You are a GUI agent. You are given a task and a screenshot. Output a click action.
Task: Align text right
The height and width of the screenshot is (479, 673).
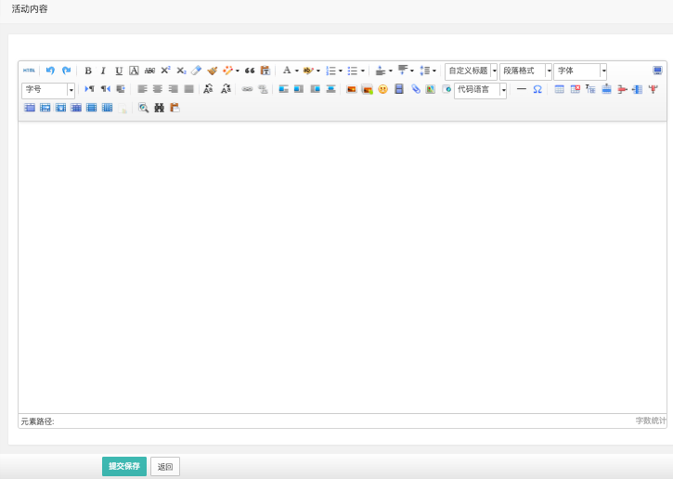[x=173, y=89]
